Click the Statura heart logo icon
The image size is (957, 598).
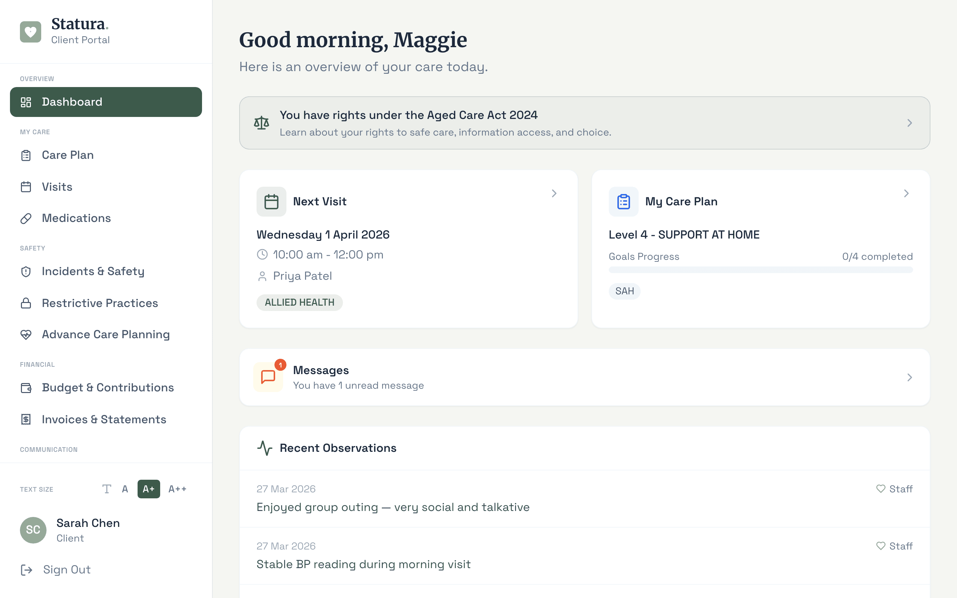pos(31,32)
